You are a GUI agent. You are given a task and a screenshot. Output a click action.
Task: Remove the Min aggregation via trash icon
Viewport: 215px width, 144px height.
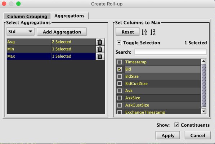(x=100, y=49)
